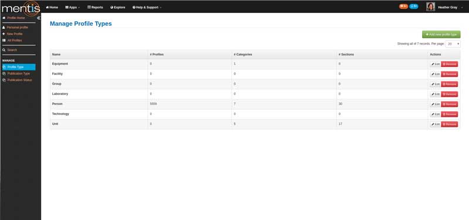The height and width of the screenshot is (220, 469).
Task: Remove the Facility profile type
Action: pyautogui.click(x=449, y=75)
